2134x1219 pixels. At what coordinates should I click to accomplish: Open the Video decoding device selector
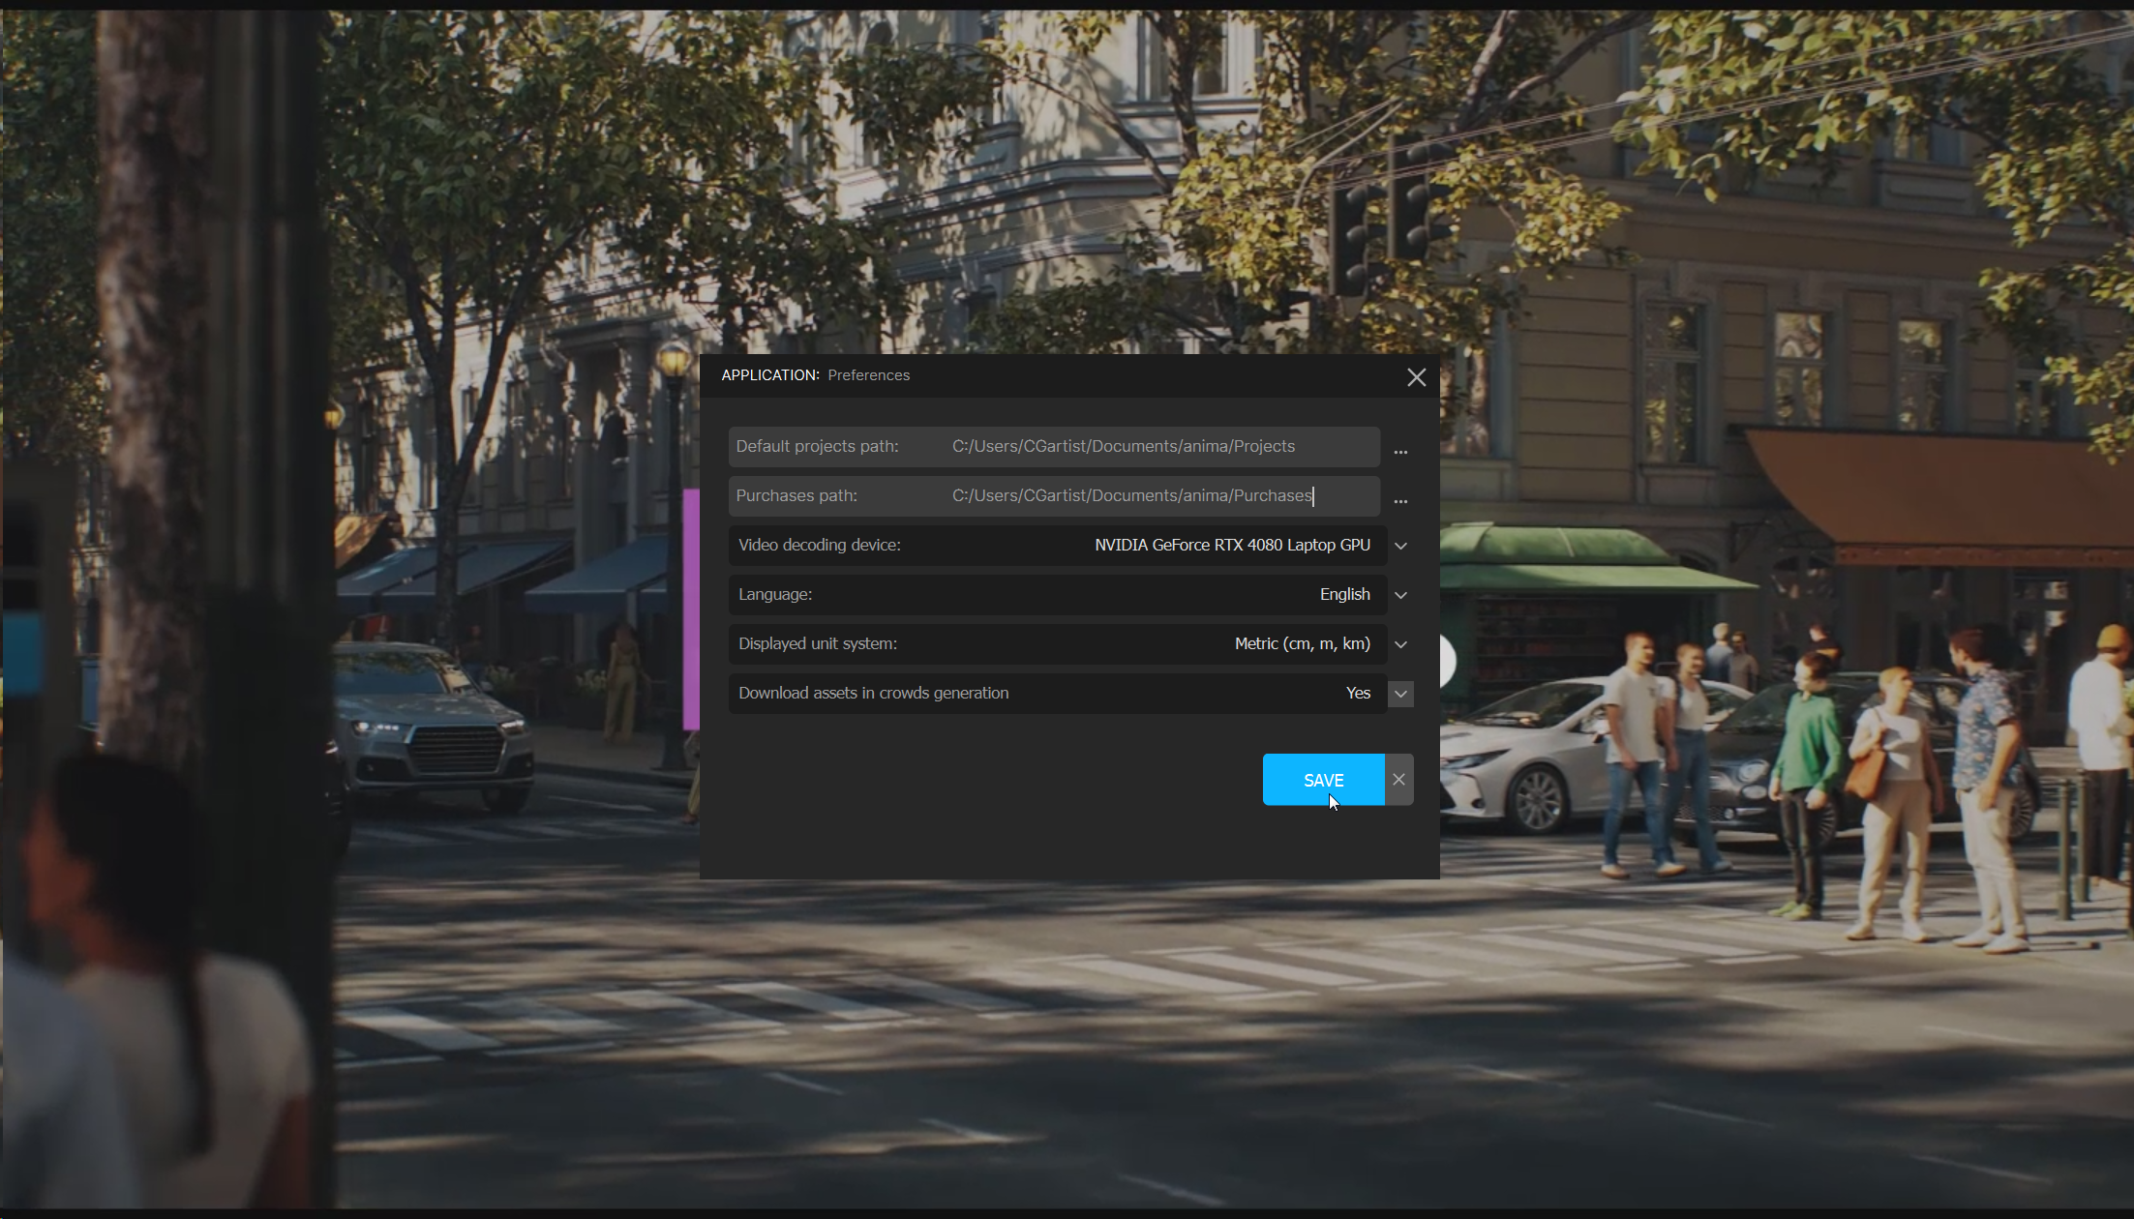(1400, 545)
